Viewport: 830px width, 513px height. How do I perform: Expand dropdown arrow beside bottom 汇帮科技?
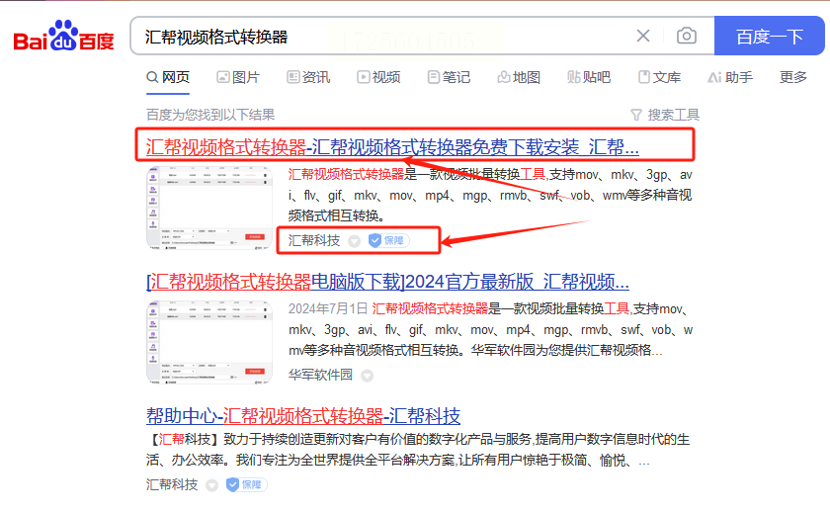(211, 485)
